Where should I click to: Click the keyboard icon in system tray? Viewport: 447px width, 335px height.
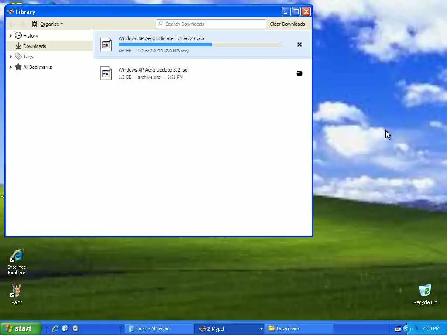click(398, 329)
